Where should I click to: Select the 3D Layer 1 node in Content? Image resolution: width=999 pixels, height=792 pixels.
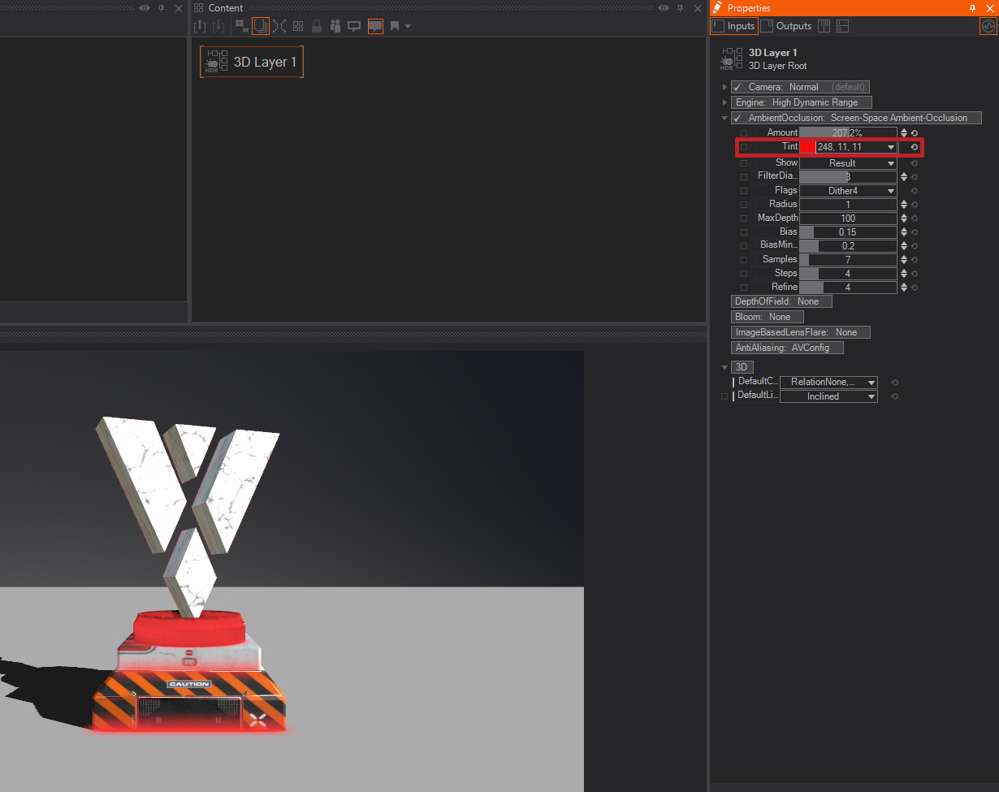[252, 62]
